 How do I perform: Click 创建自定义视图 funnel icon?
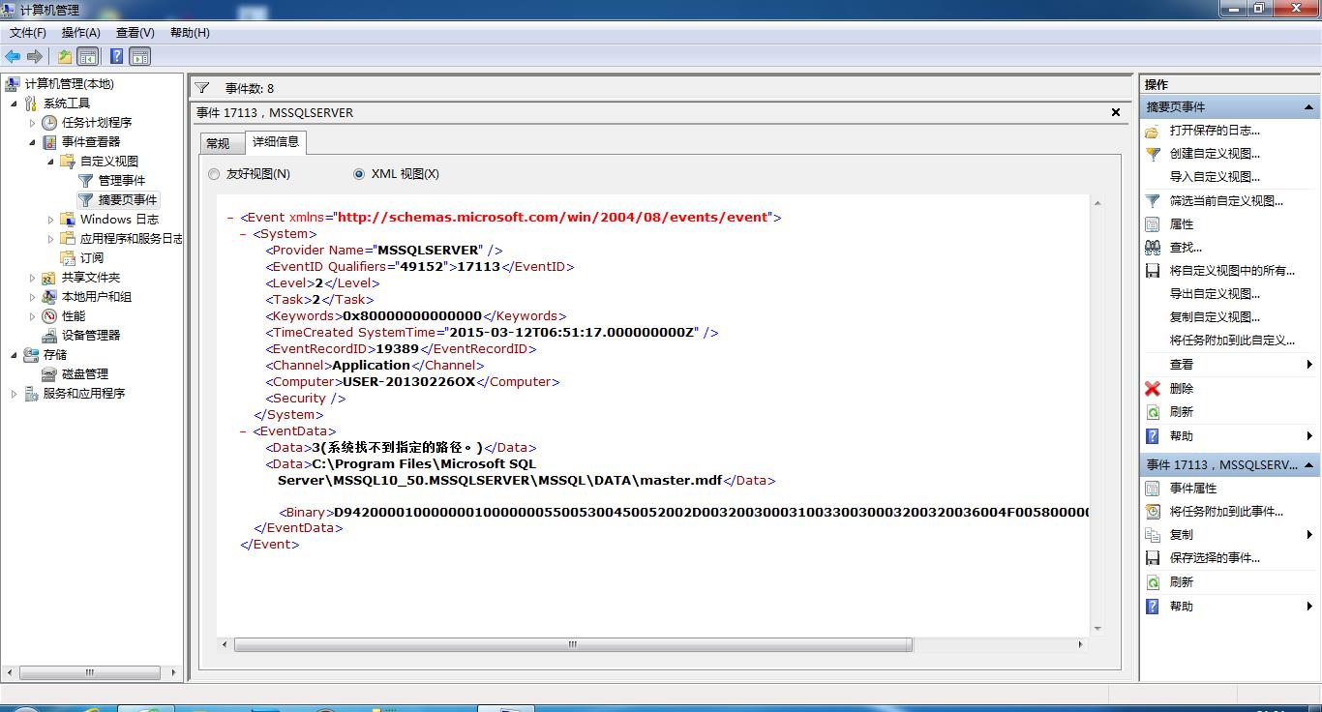(1153, 154)
